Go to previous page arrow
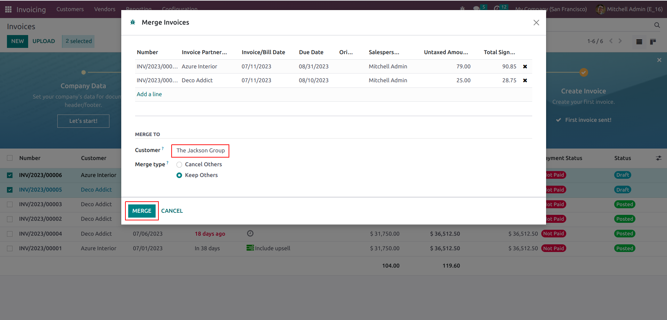The width and height of the screenshot is (667, 320). point(611,41)
